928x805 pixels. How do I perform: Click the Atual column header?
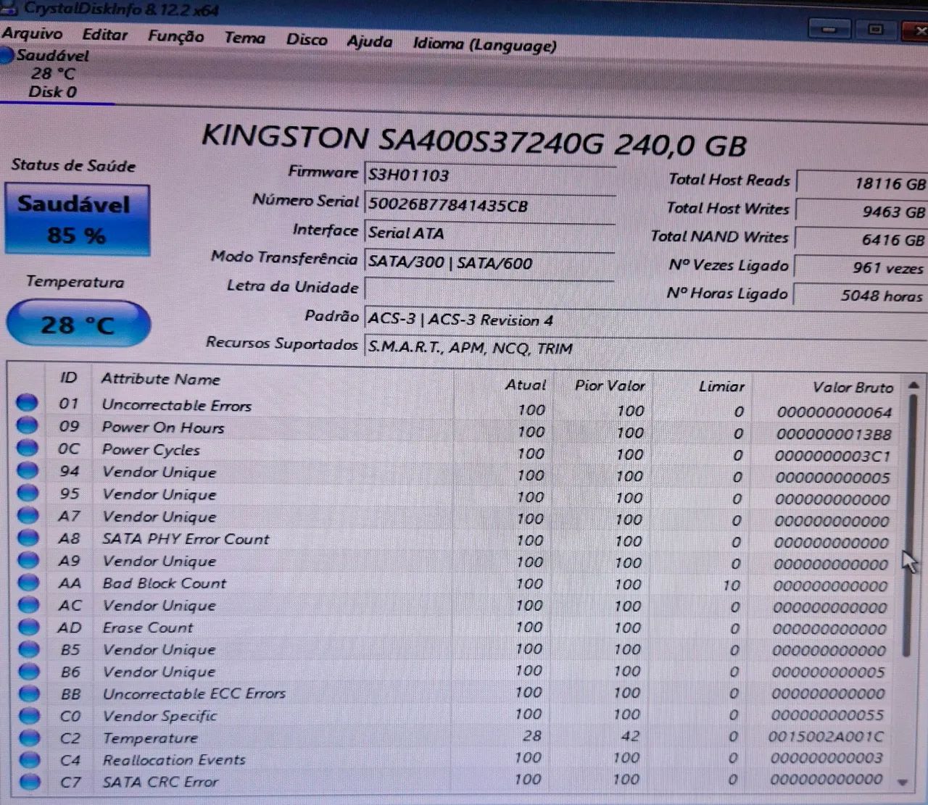[526, 385]
